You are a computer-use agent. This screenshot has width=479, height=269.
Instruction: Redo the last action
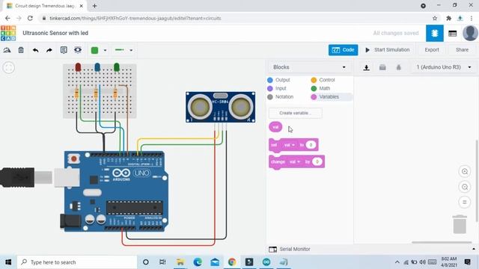pos(49,50)
